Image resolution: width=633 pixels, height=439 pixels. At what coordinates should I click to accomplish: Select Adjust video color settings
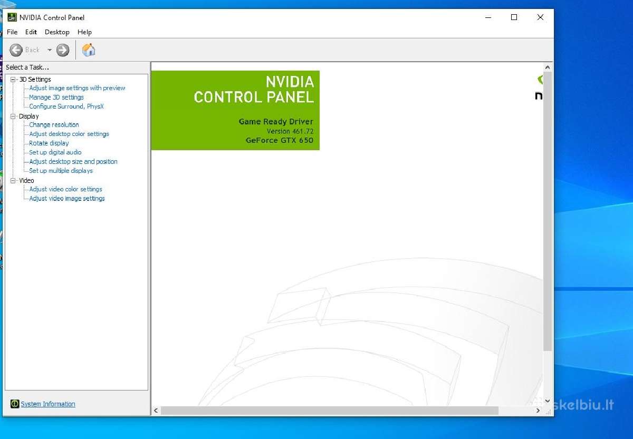[x=66, y=189]
